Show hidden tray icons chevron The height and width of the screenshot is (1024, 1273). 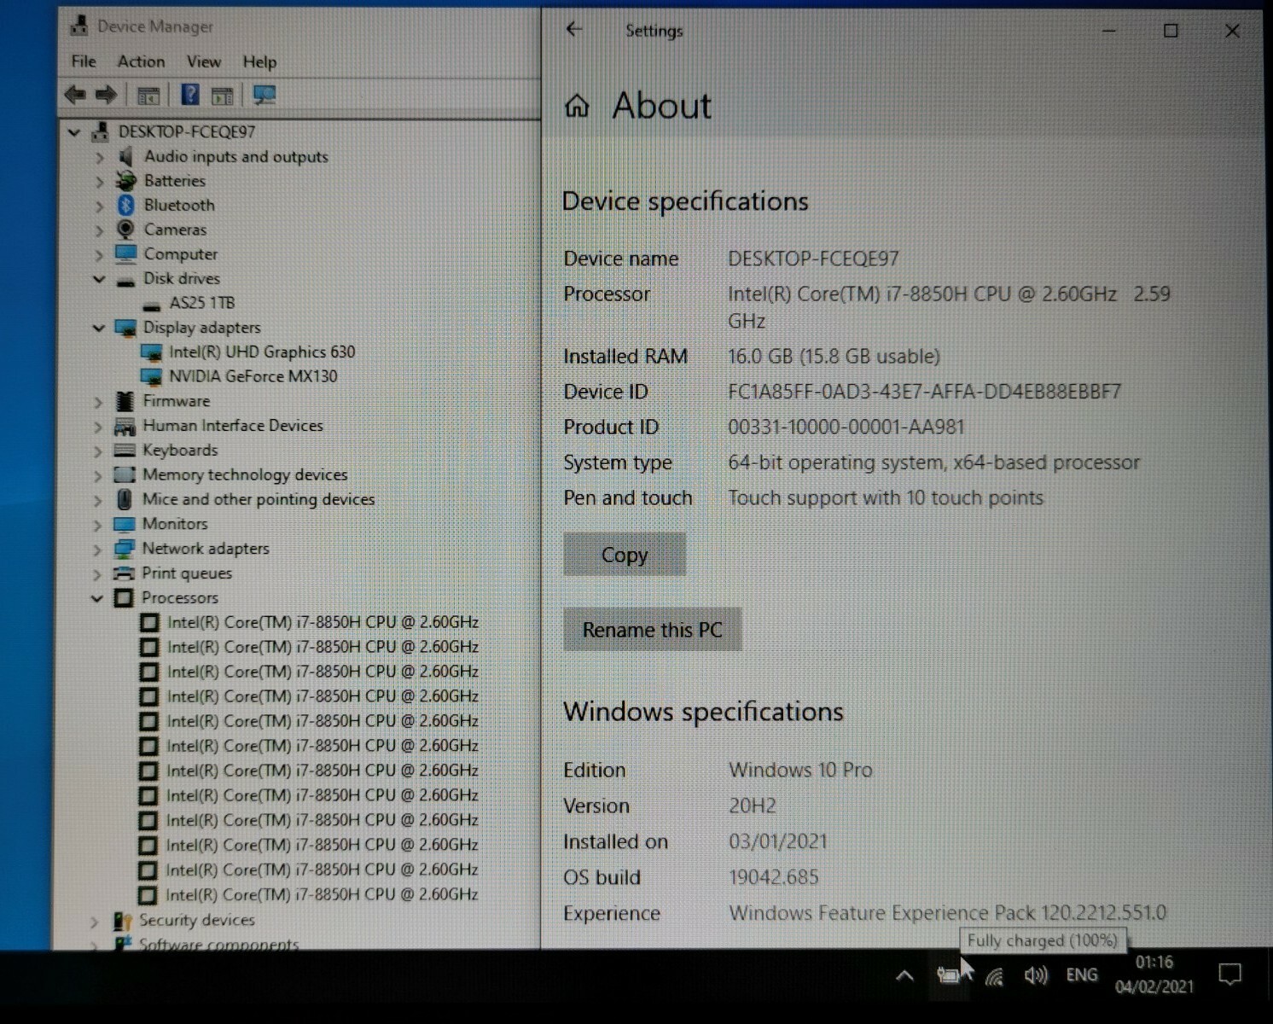(904, 975)
